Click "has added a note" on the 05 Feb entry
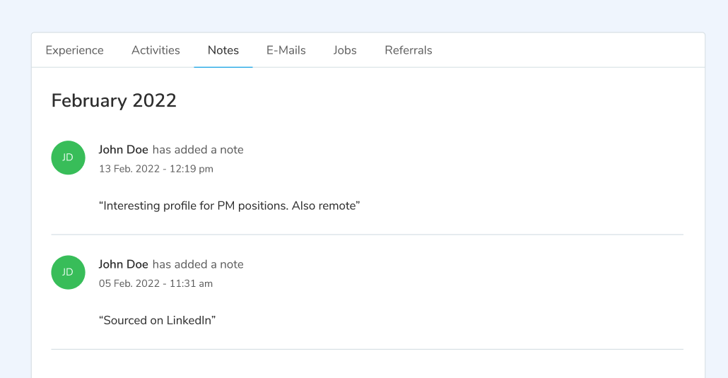Screen dimensions: 728x378 click(x=198, y=264)
